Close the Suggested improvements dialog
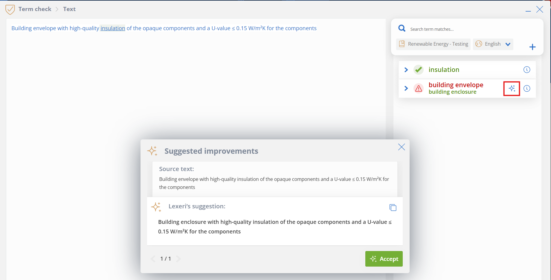 [x=402, y=147]
